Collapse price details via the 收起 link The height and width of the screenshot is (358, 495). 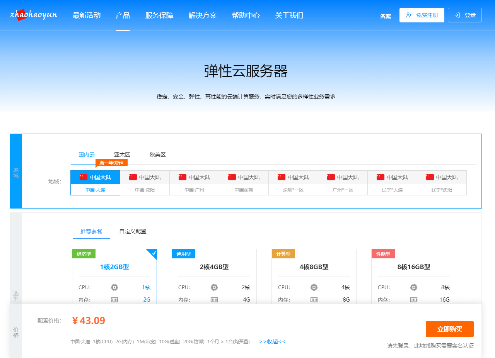272,341
